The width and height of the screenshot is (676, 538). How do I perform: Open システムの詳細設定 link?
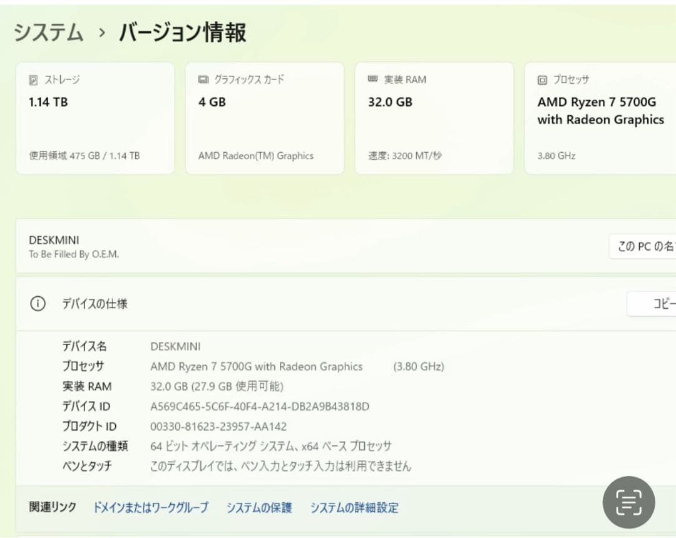tap(355, 508)
